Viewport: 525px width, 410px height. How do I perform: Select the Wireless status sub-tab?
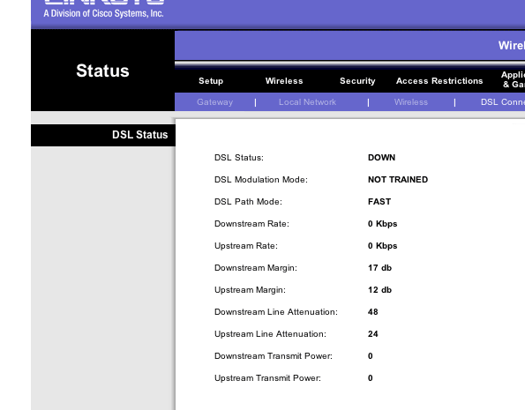[x=411, y=102]
